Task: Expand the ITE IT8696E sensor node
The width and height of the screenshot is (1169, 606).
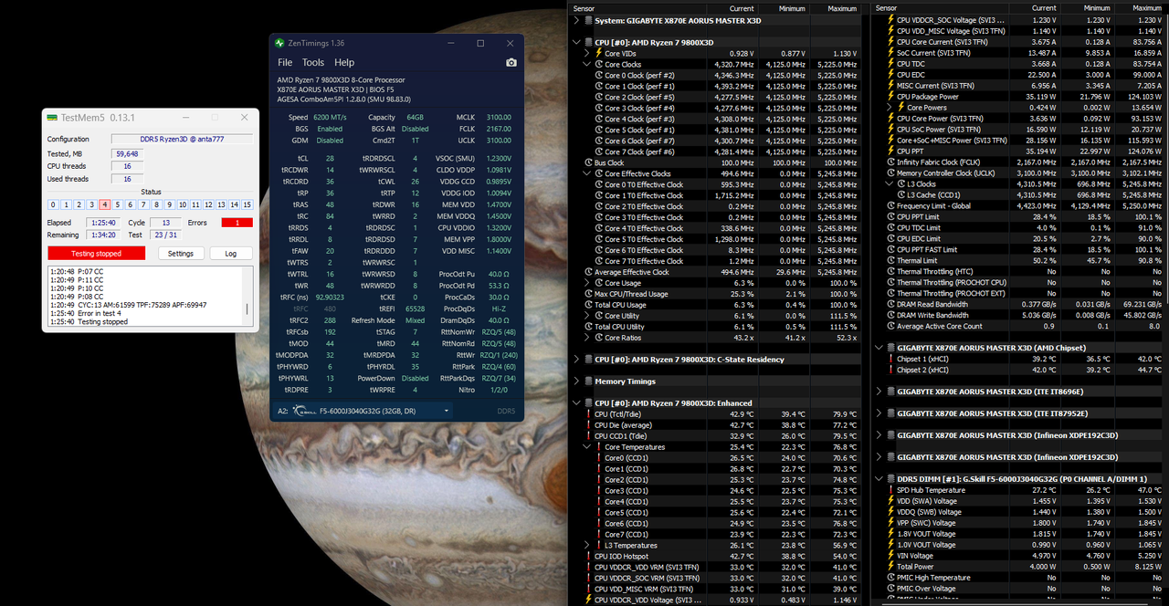Action: click(878, 392)
